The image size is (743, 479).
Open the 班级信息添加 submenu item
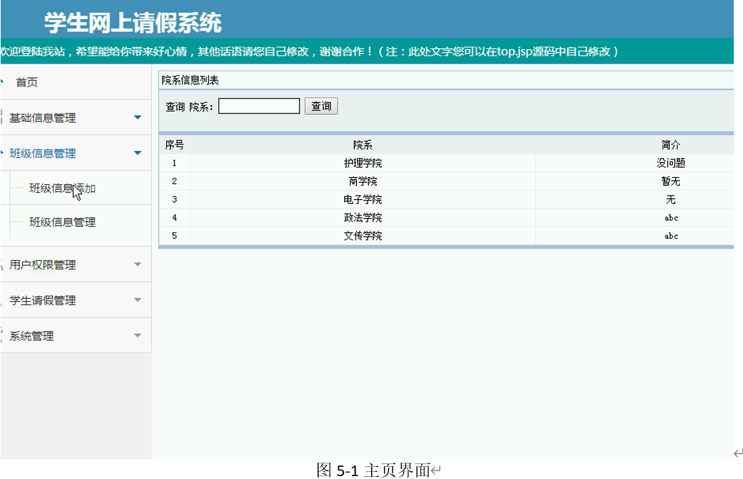coord(62,188)
